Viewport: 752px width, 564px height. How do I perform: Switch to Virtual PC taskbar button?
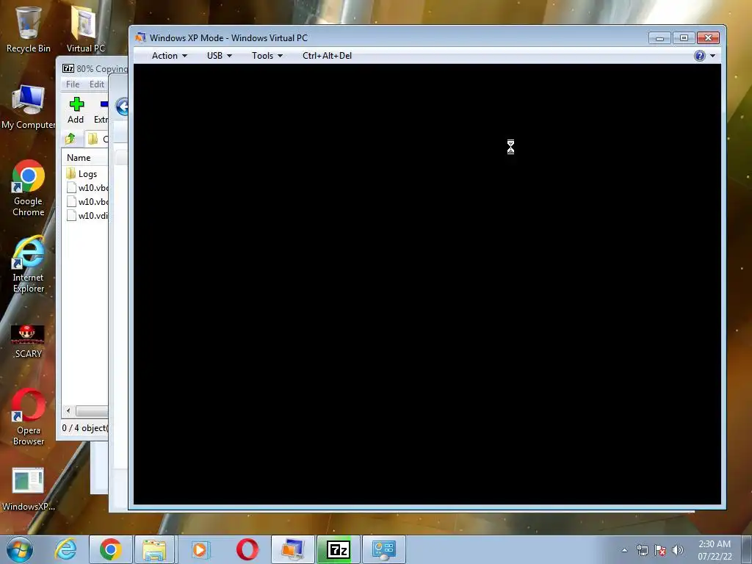point(292,549)
